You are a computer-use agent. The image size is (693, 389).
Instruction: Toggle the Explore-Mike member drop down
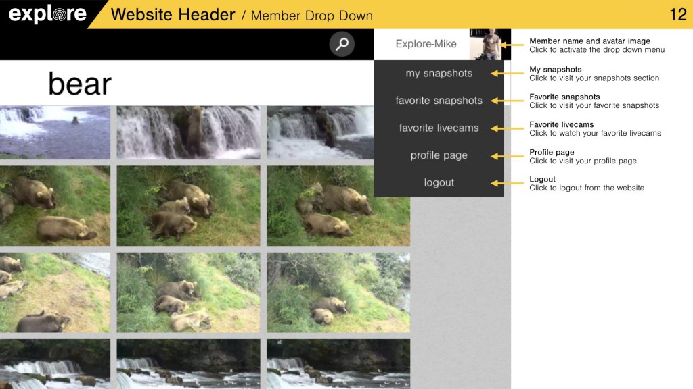click(426, 44)
